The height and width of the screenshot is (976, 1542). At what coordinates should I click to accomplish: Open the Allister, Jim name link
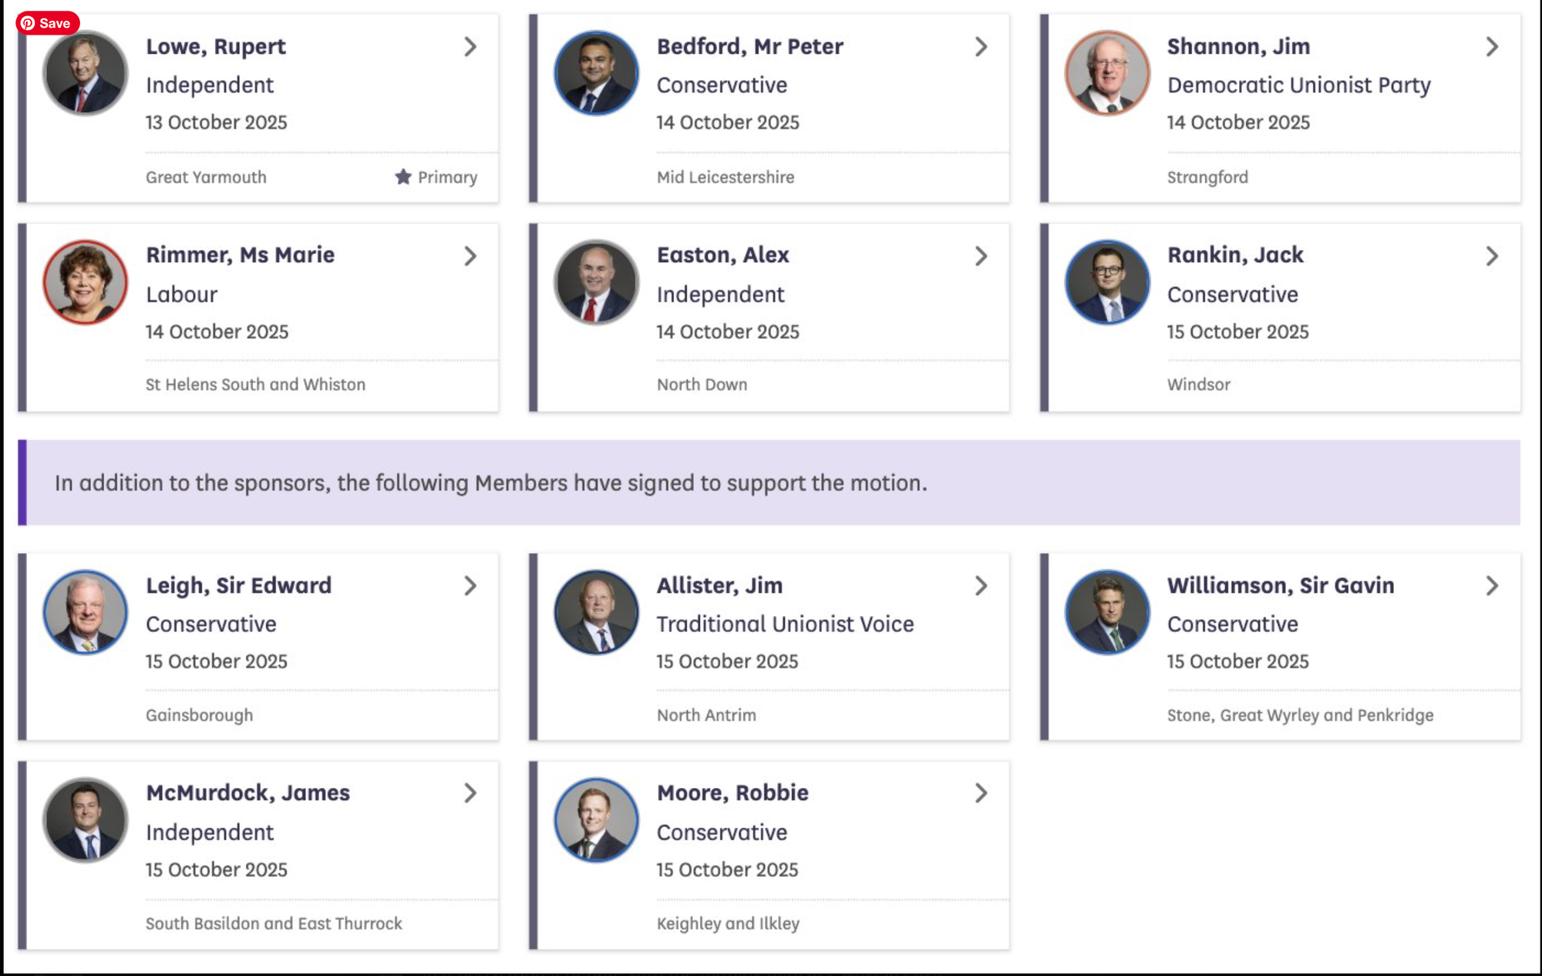[x=719, y=586]
